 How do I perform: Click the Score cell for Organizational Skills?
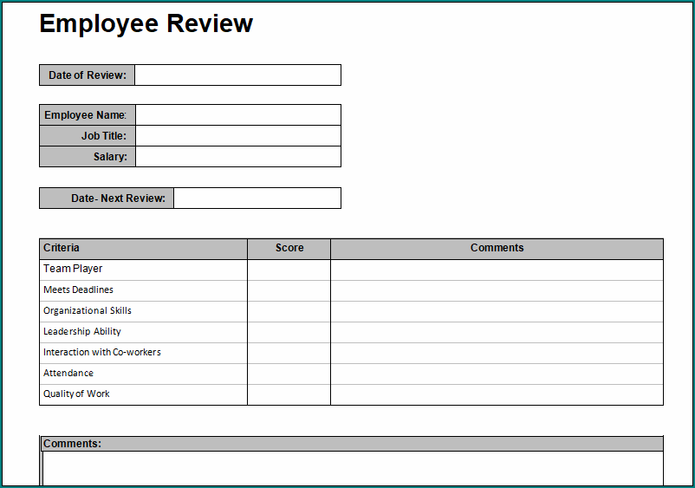coord(289,311)
